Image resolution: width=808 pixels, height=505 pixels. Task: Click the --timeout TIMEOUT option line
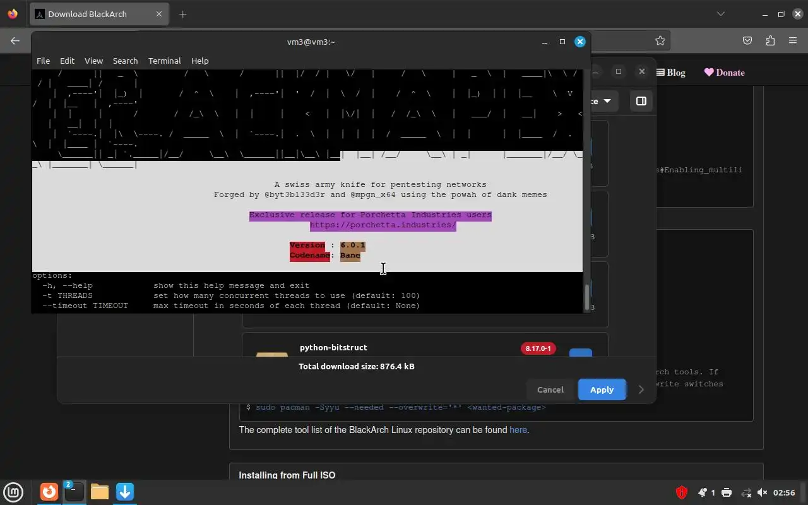(231, 306)
